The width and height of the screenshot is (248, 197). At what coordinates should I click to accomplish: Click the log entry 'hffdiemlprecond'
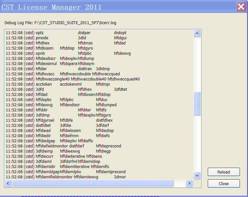pyautogui.click(x=111, y=172)
